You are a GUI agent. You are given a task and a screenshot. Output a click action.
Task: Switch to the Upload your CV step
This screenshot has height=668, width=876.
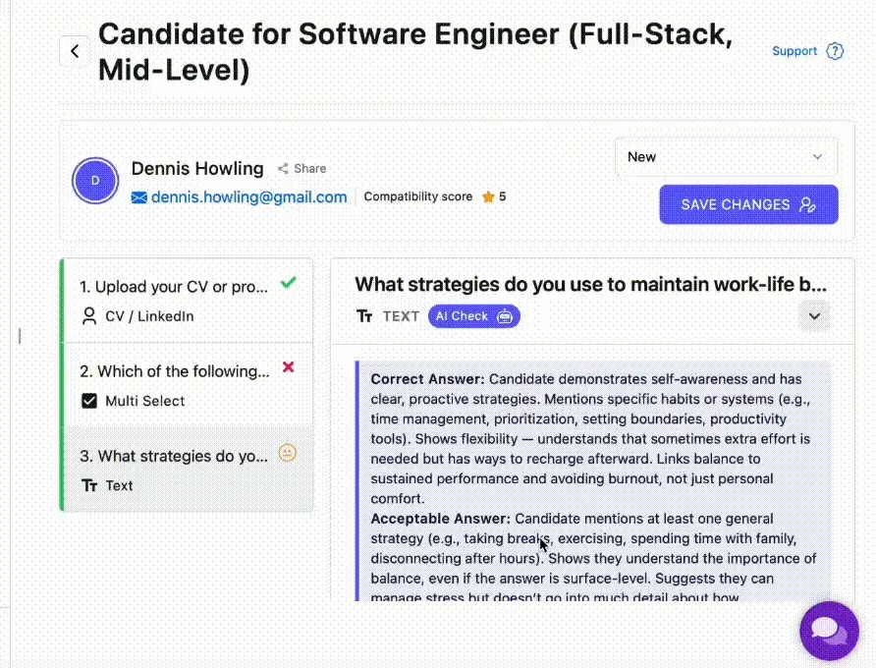(x=175, y=285)
